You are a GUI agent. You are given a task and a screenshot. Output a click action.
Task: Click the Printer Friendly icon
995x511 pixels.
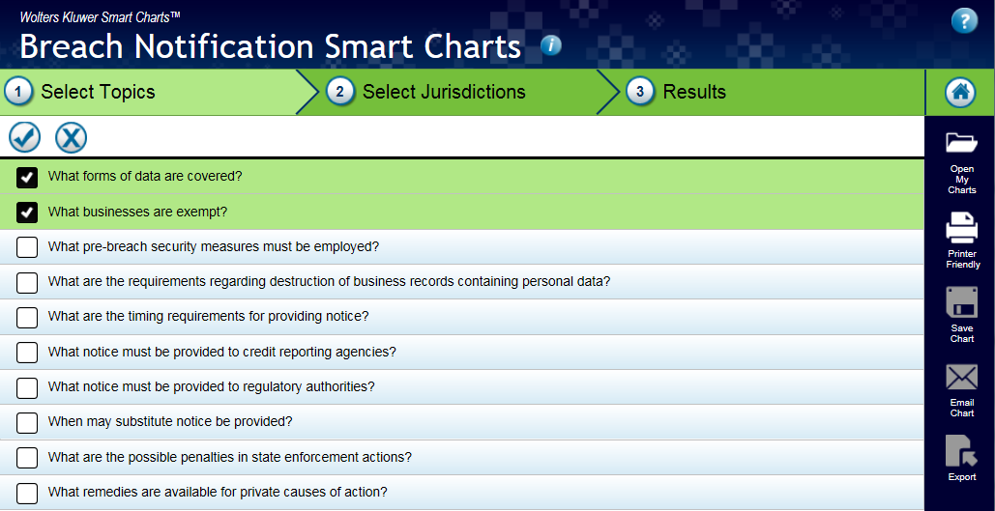coord(962,228)
